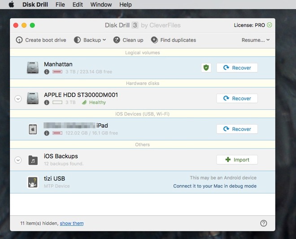Expand the APPLE HDD ST3000DM001 row
Image resolution: width=296 pixels, height=239 pixels.
pyautogui.click(x=18, y=99)
